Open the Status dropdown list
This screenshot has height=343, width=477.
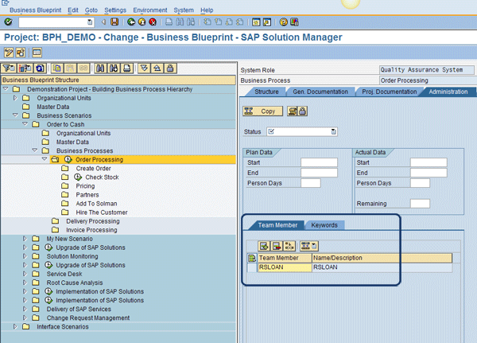pyautogui.click(x=334, y=131)
